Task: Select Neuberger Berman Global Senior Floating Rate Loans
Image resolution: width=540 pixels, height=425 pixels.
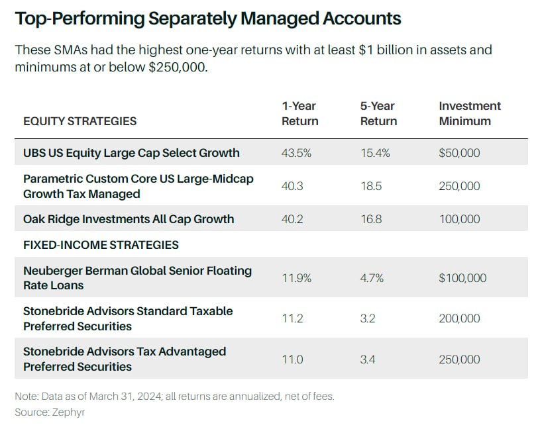Action: coord(137,278)
